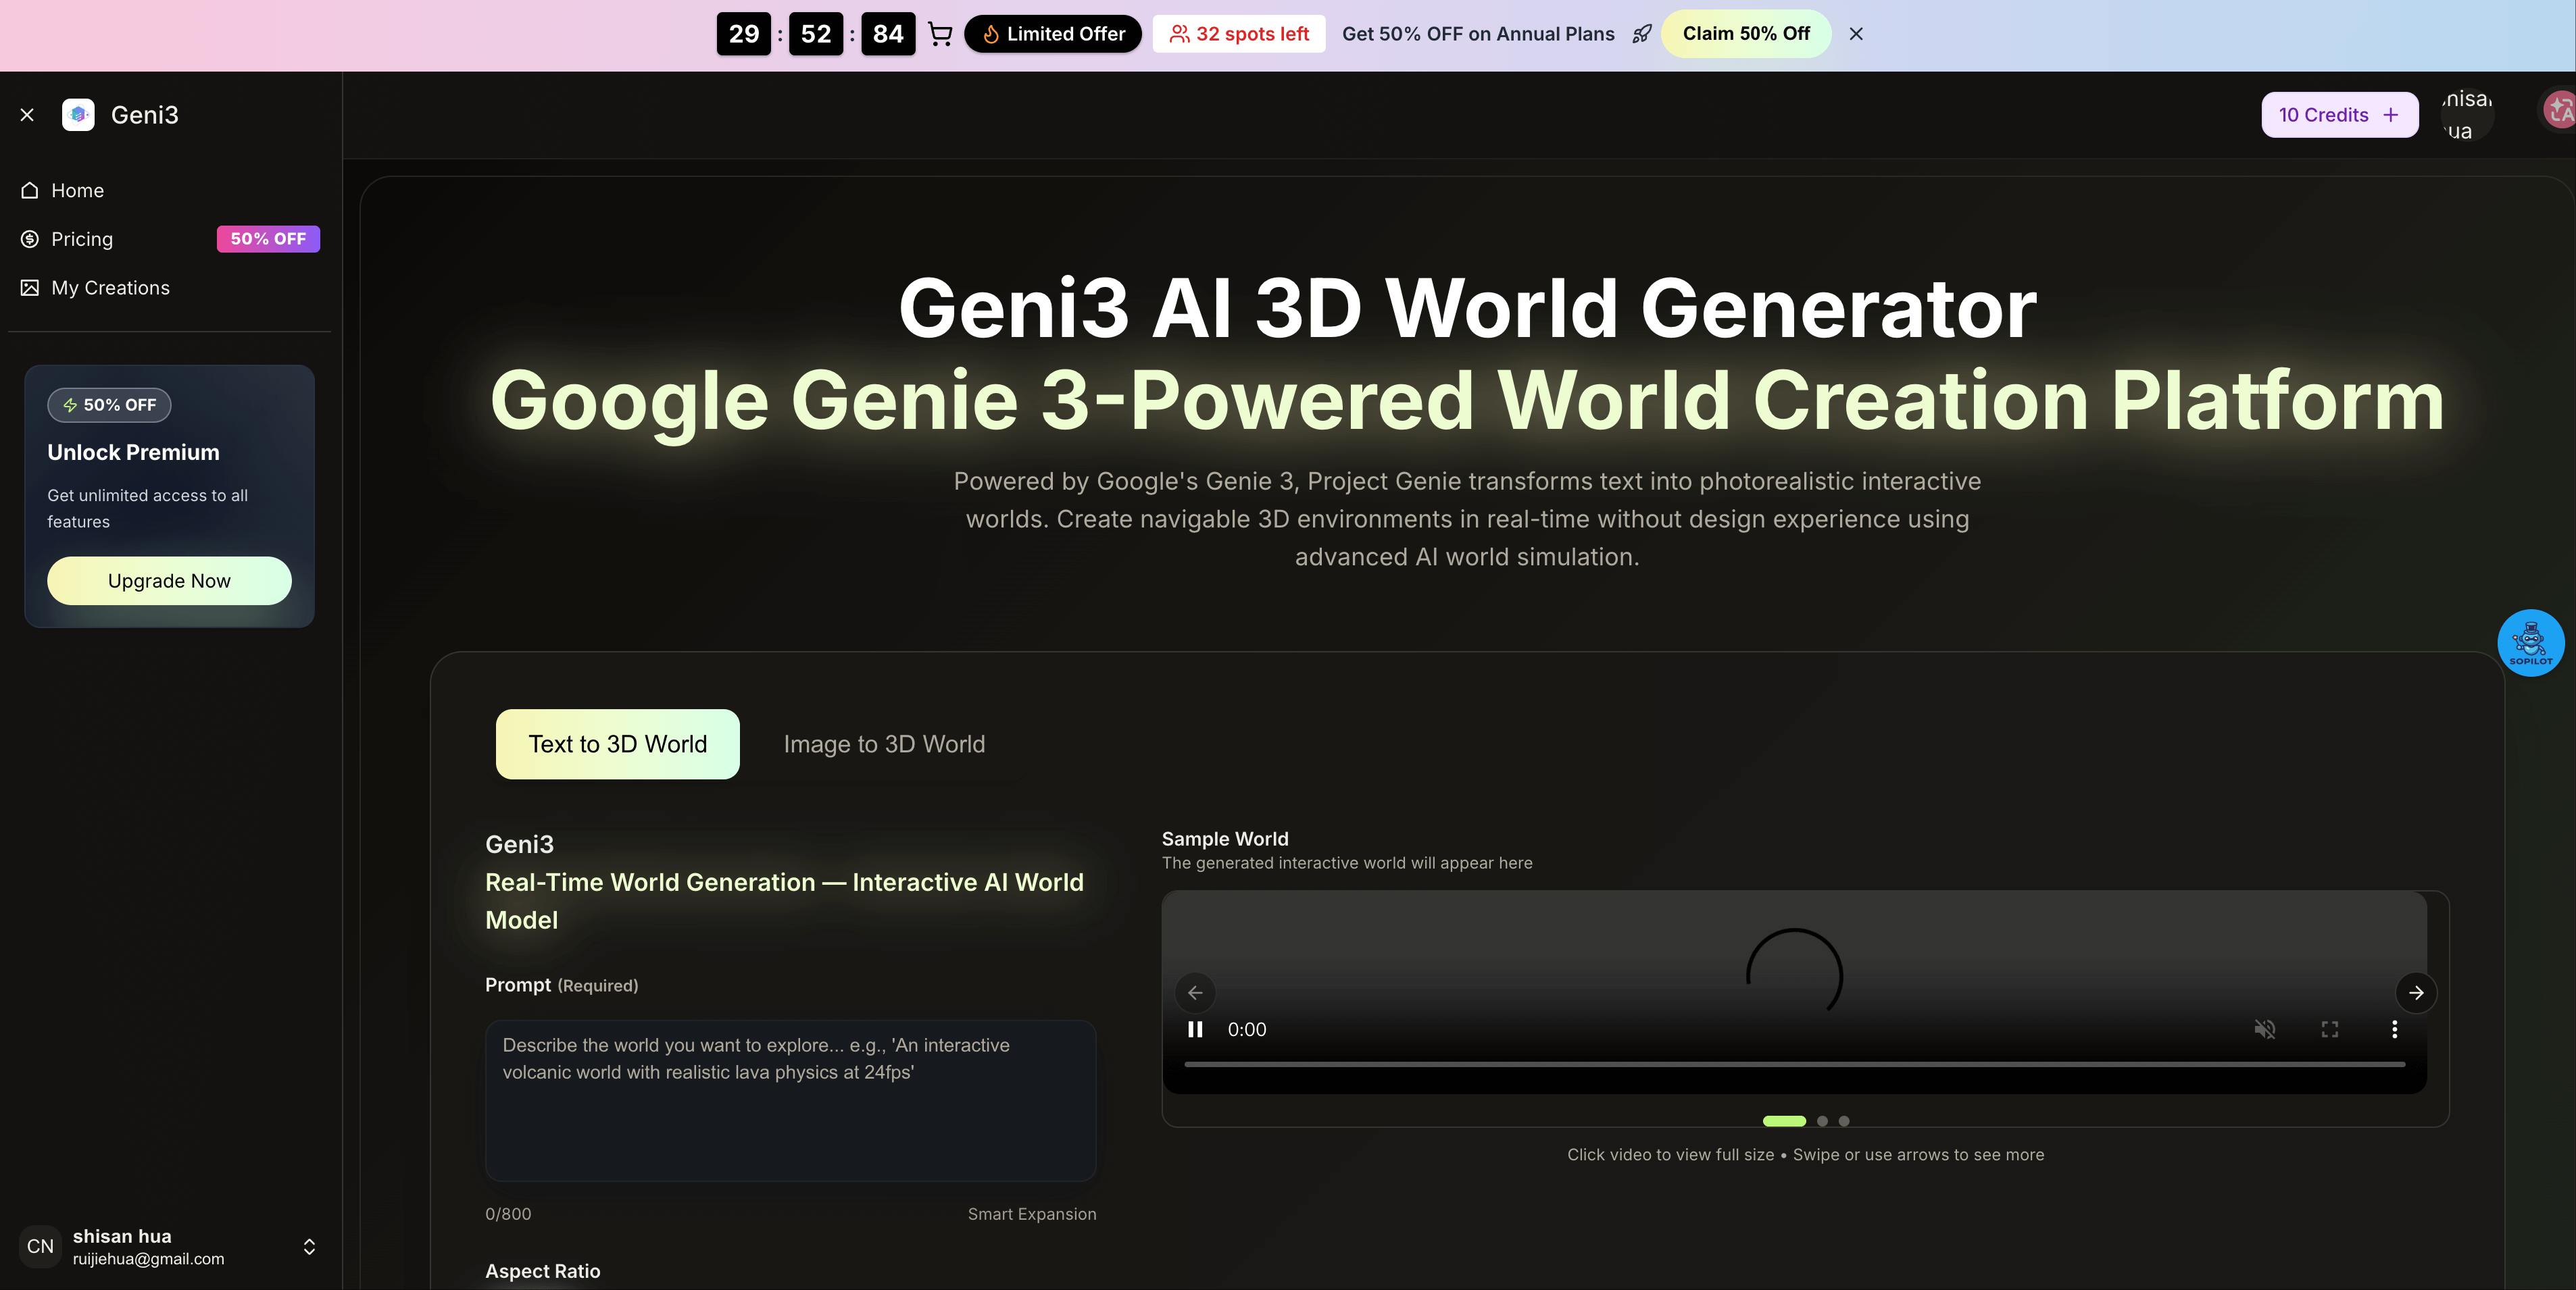Open the SOPILOT assistant bubble
This screenshot has height=1290, width=2576.
click(2531, 642)
